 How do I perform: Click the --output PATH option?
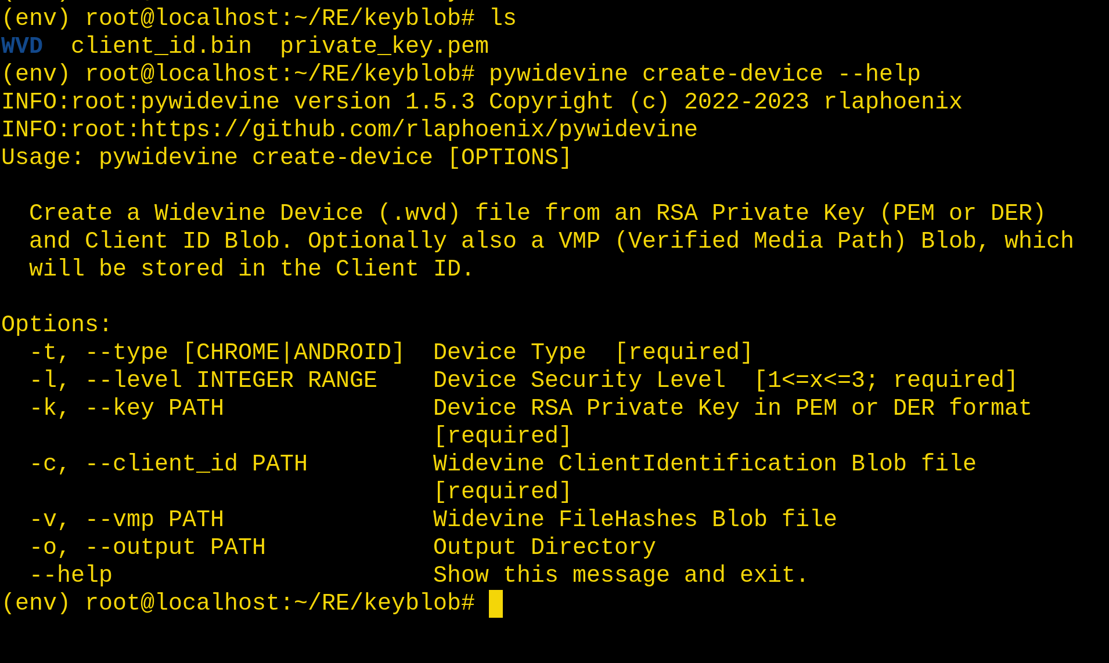coord(175,548)
